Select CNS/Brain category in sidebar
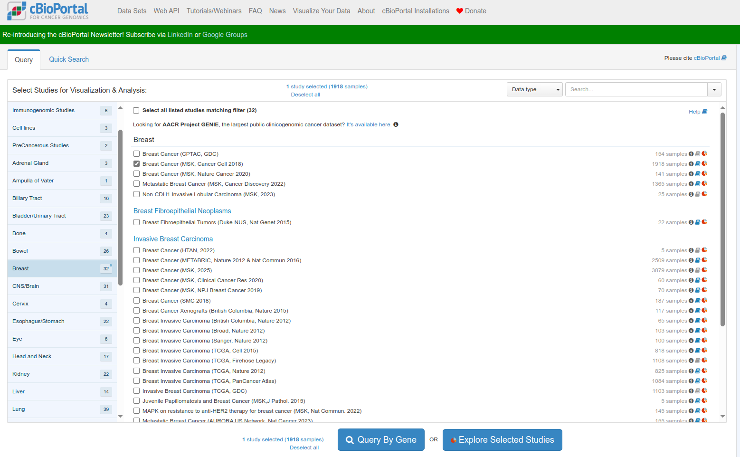740x457 pixels. (62, 286)
